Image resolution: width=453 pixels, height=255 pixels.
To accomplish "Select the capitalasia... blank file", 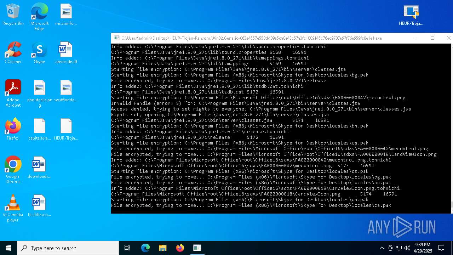I will [39, 130].
